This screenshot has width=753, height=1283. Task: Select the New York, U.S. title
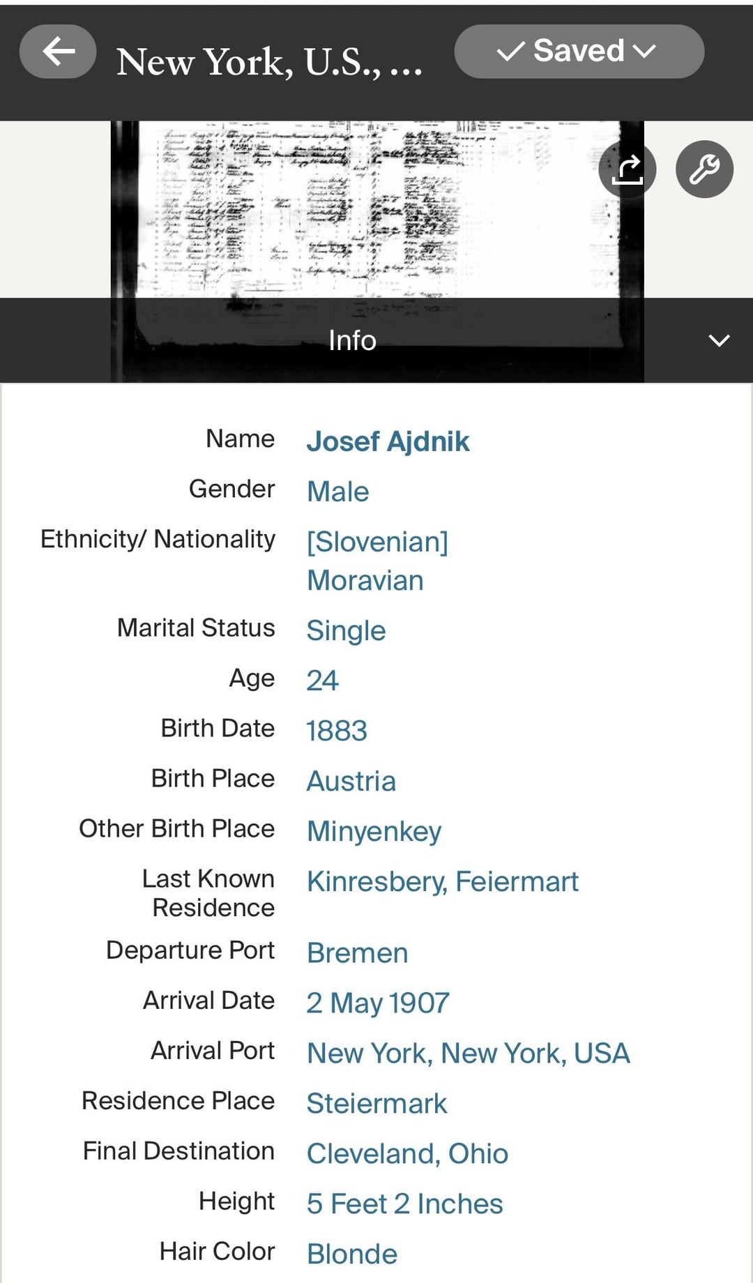click(x=269, y=62)
